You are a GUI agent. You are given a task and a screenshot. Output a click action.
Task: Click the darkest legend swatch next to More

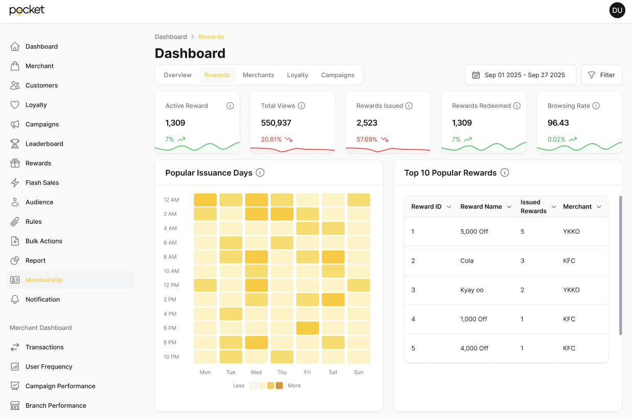point(279,386)
